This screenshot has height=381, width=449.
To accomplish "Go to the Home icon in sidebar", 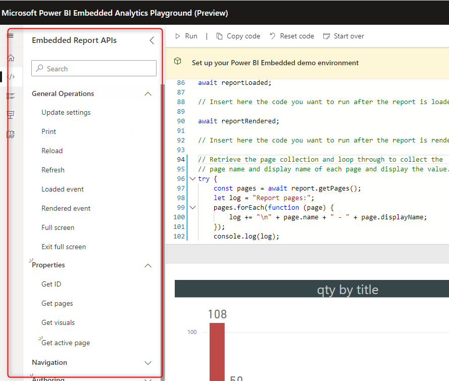I will [x=11, y=58].
